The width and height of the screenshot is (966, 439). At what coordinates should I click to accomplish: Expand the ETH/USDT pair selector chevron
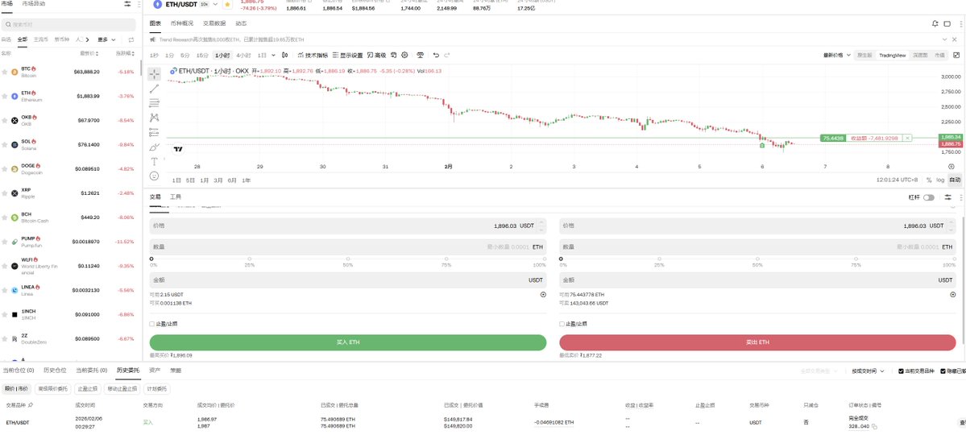(215, 4)
